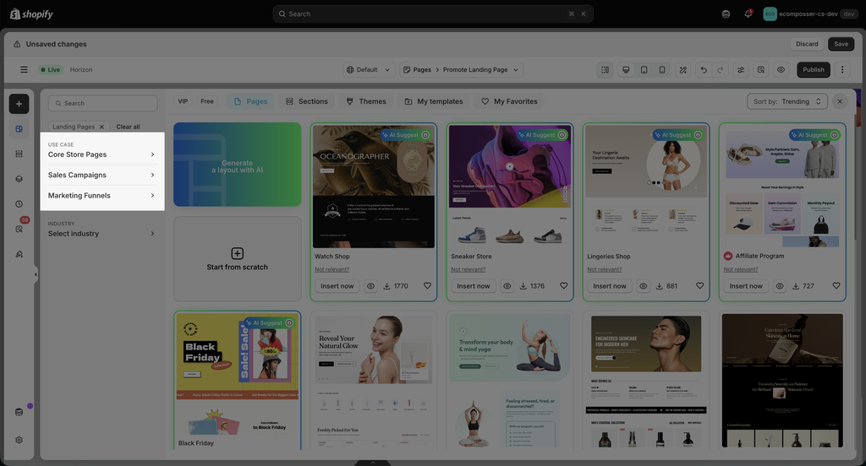Switch to the My Favorites tab
The image size is (866, 466).
click(x=509, y=101)
